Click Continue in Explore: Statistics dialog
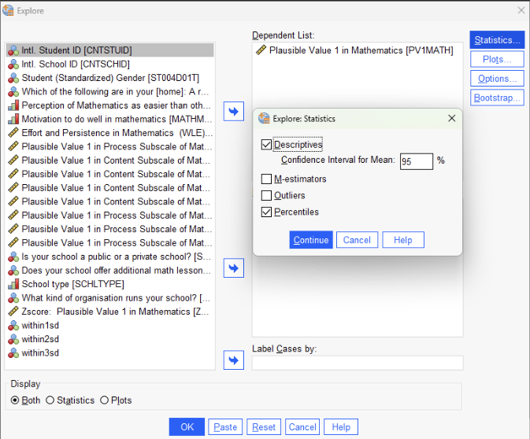The image size is (530, 439). (x=311, y=240)
